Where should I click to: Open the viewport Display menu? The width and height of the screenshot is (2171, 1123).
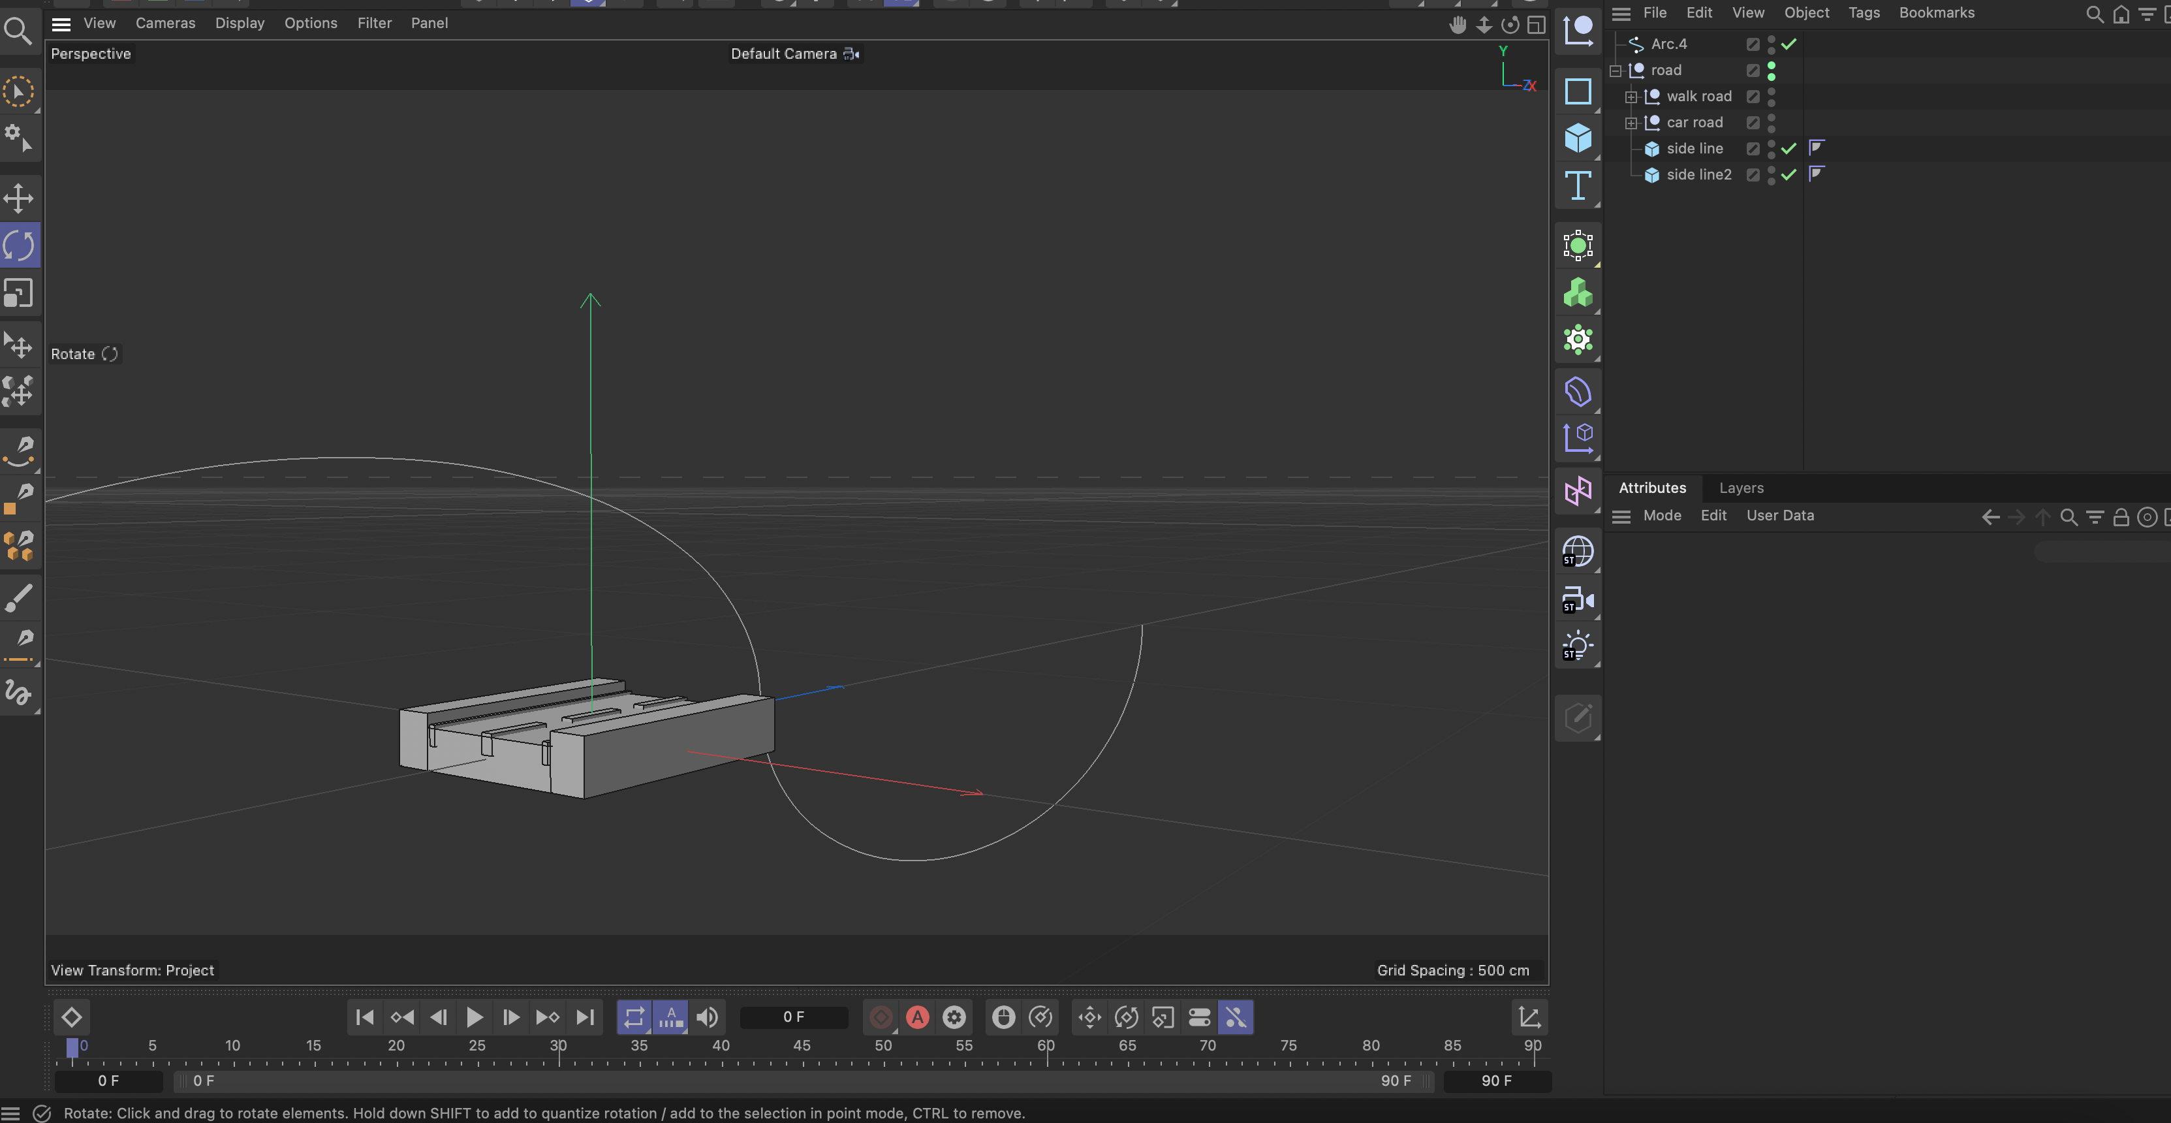[240, 24]
